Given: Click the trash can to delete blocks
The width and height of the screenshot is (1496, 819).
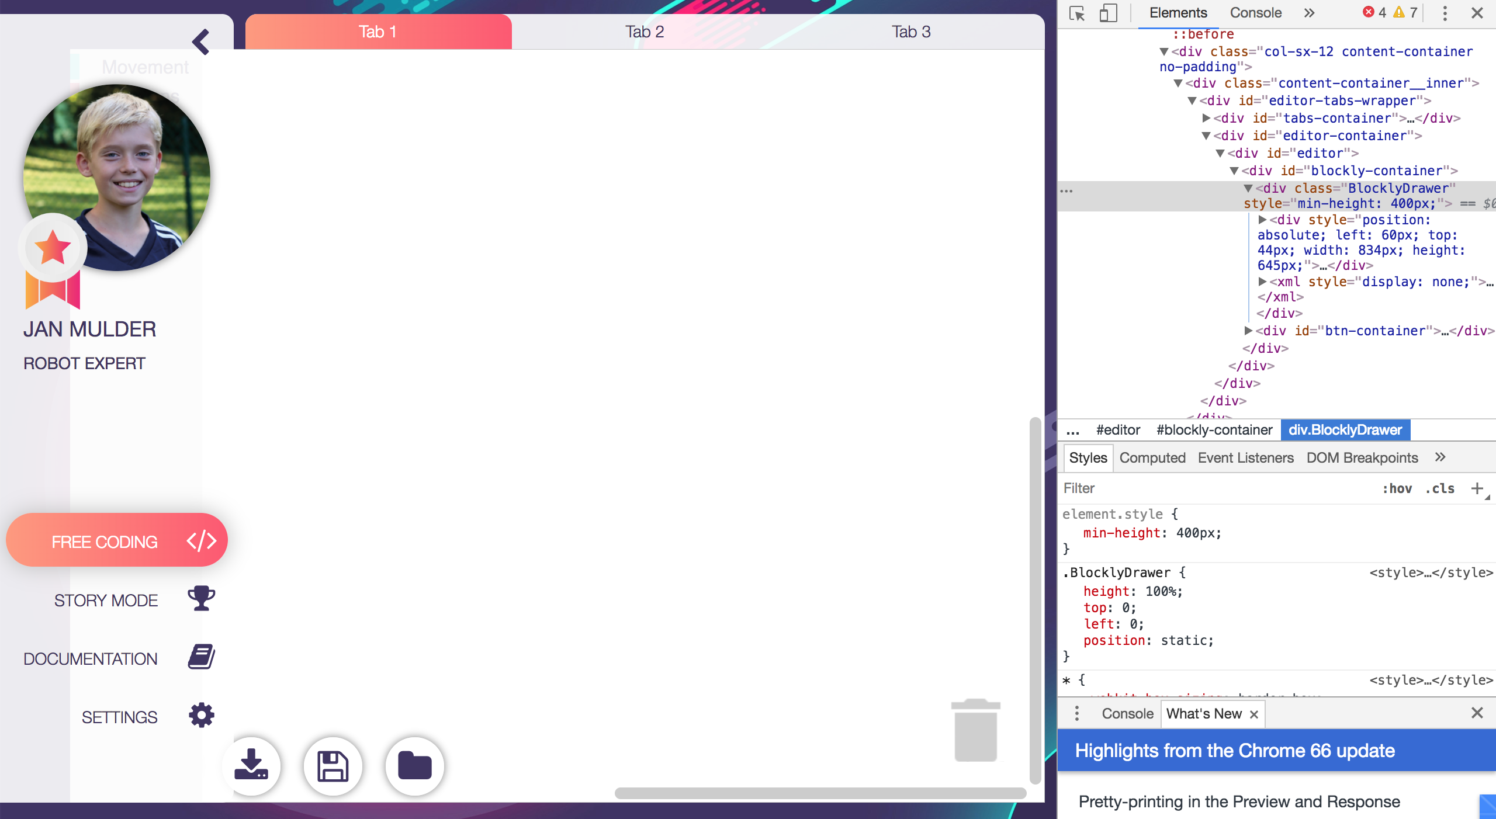Looking at the screenshot, I should 976,730.
